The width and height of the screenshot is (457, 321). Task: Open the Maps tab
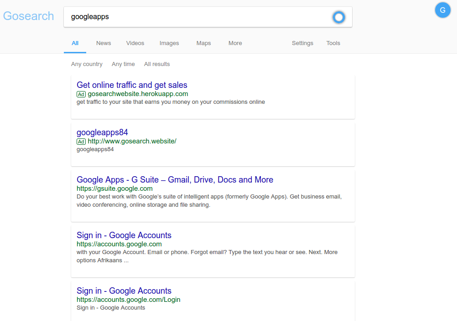(203, 43)
